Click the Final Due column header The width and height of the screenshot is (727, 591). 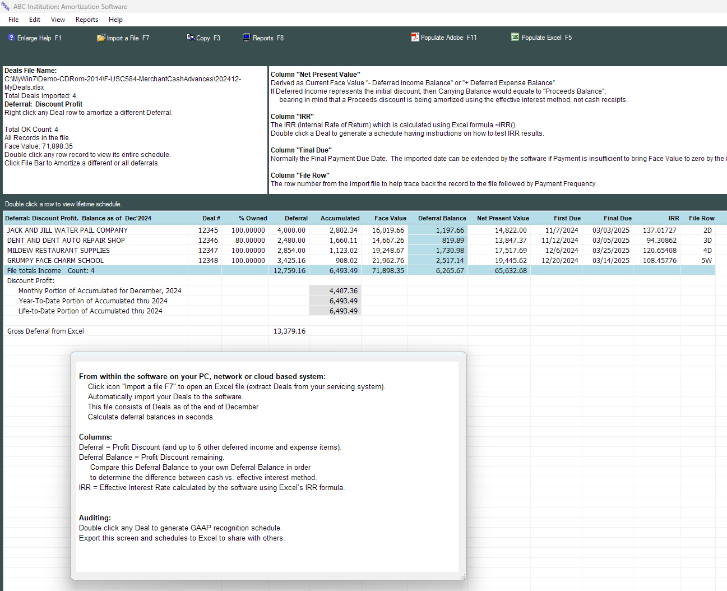[x=617, y=218]
